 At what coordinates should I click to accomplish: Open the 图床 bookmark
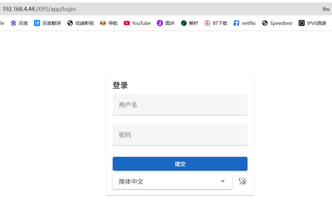pyautogui.click(x=166, y=23)
